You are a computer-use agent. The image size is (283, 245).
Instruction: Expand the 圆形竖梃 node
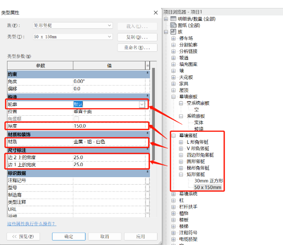[181, 162]
